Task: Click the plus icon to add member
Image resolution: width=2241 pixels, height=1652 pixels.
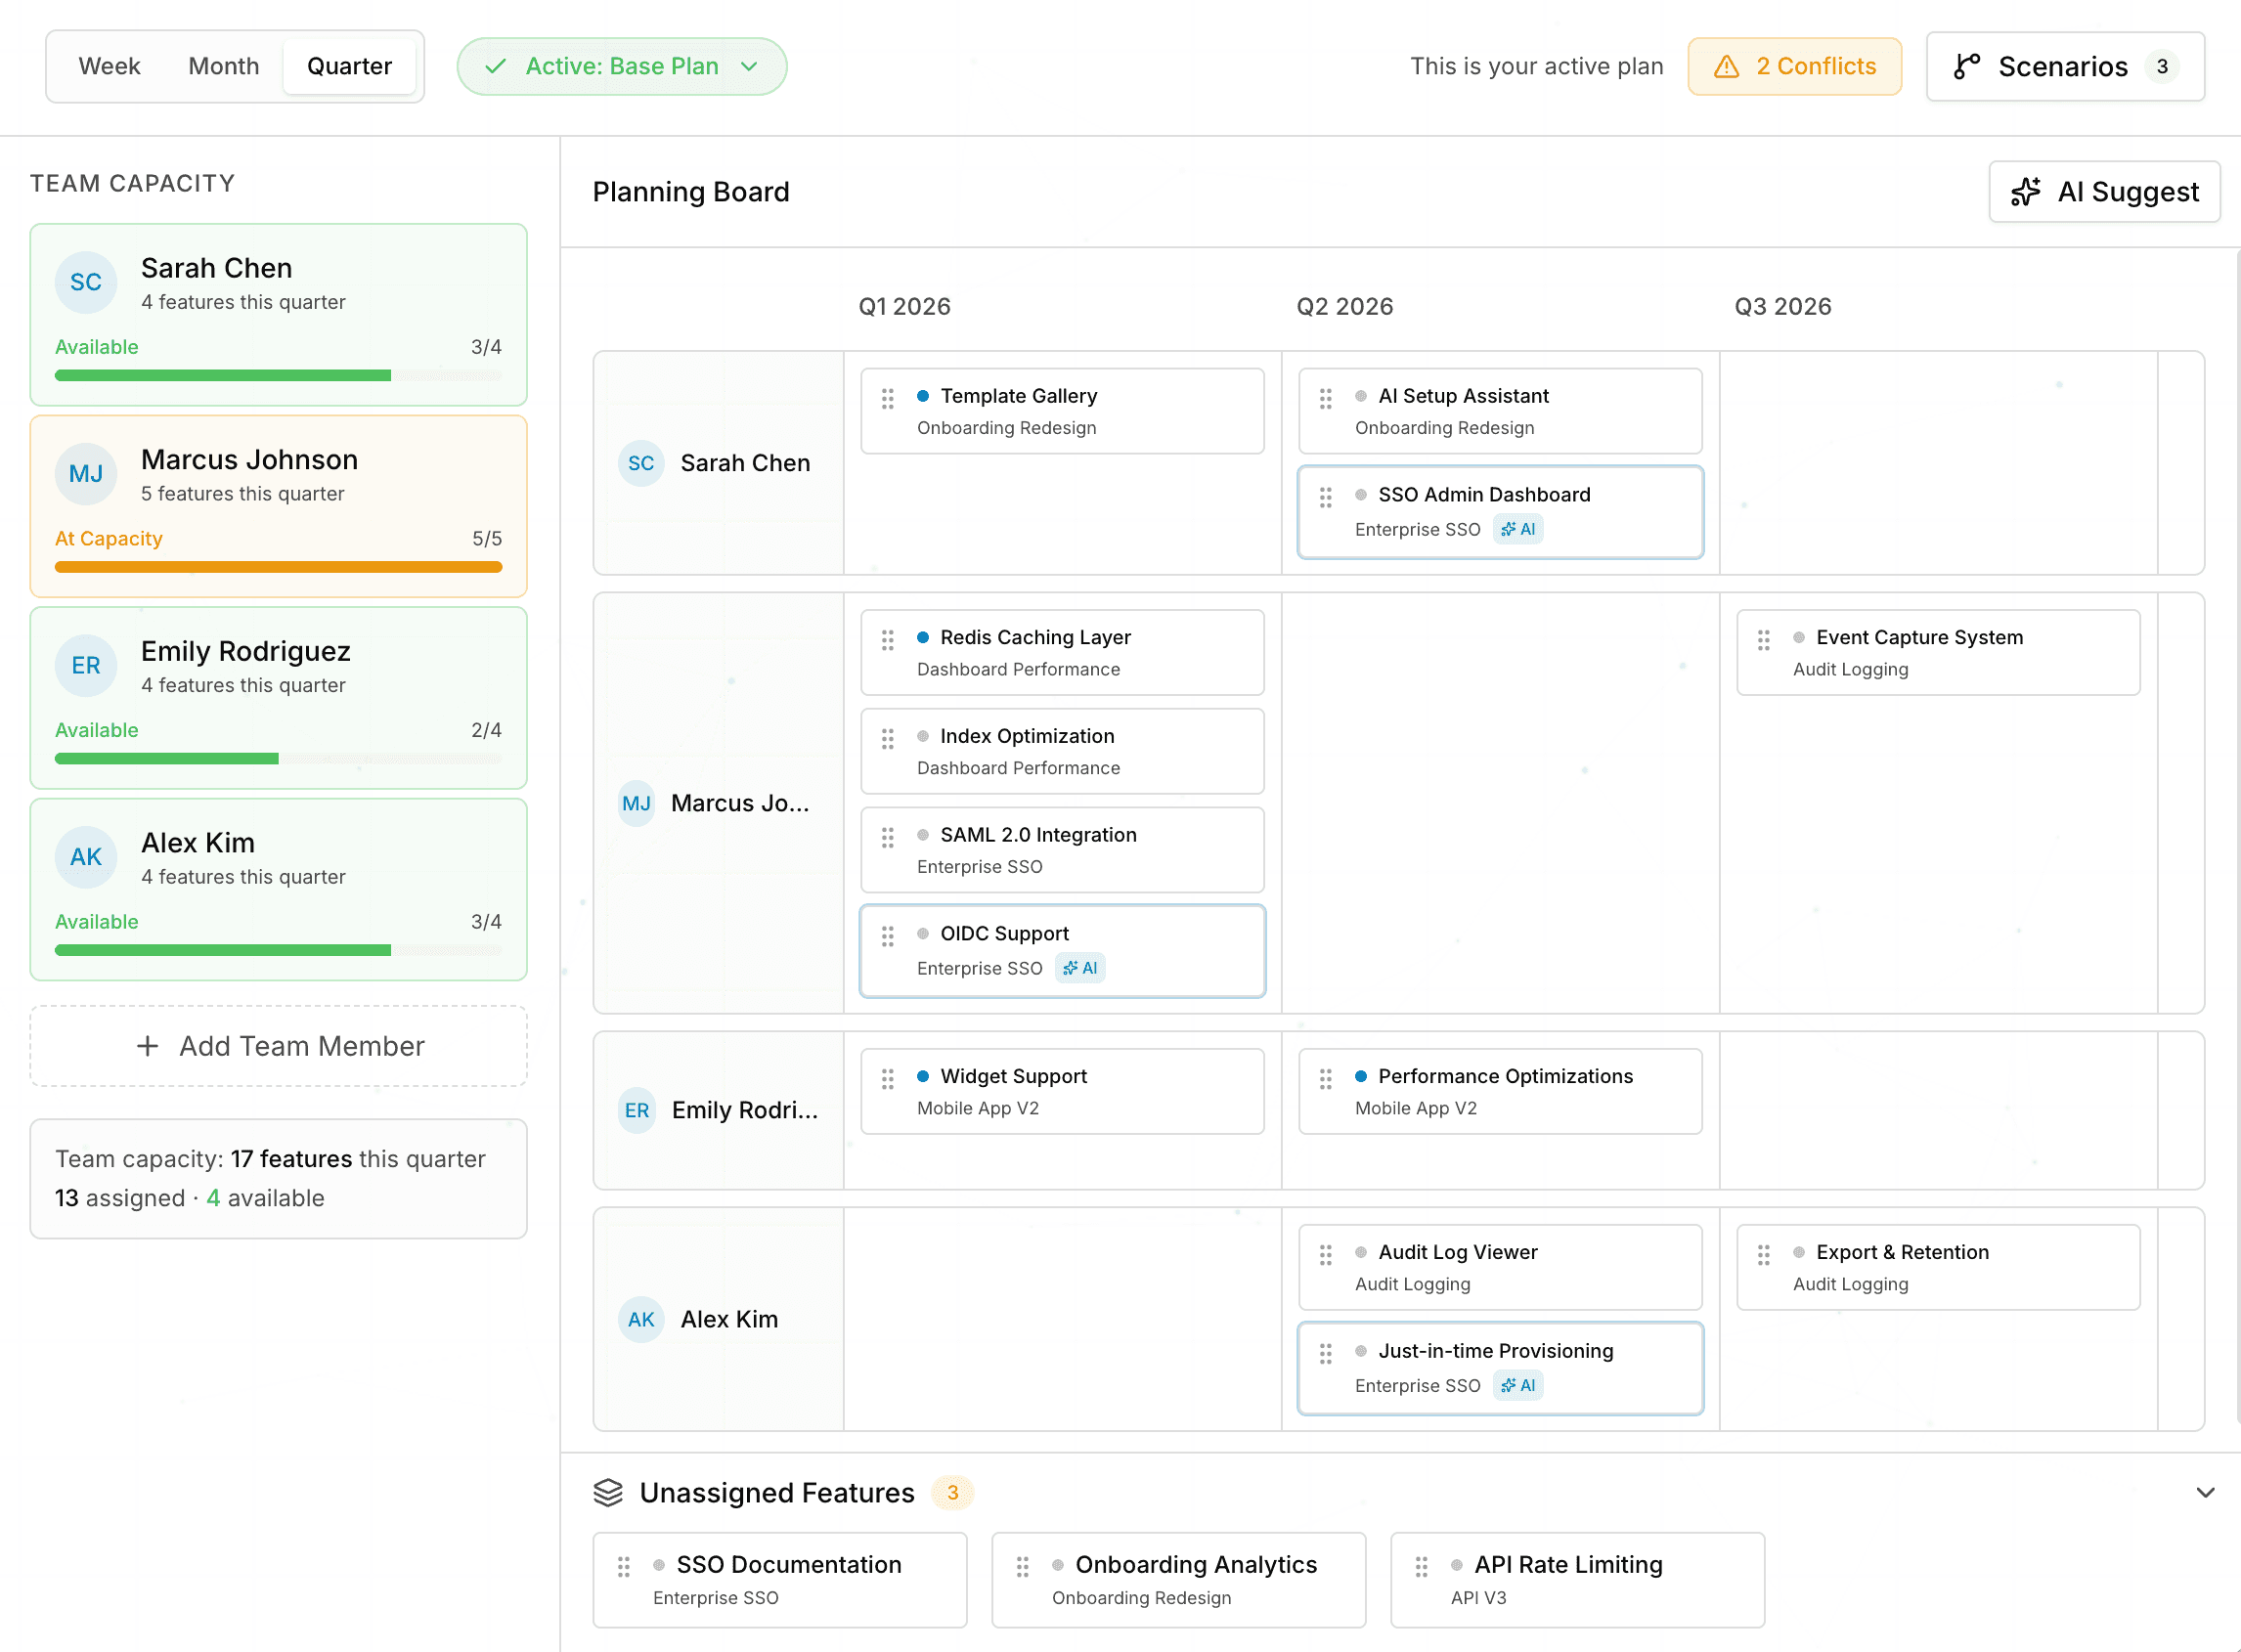Action: (148, 1046)
